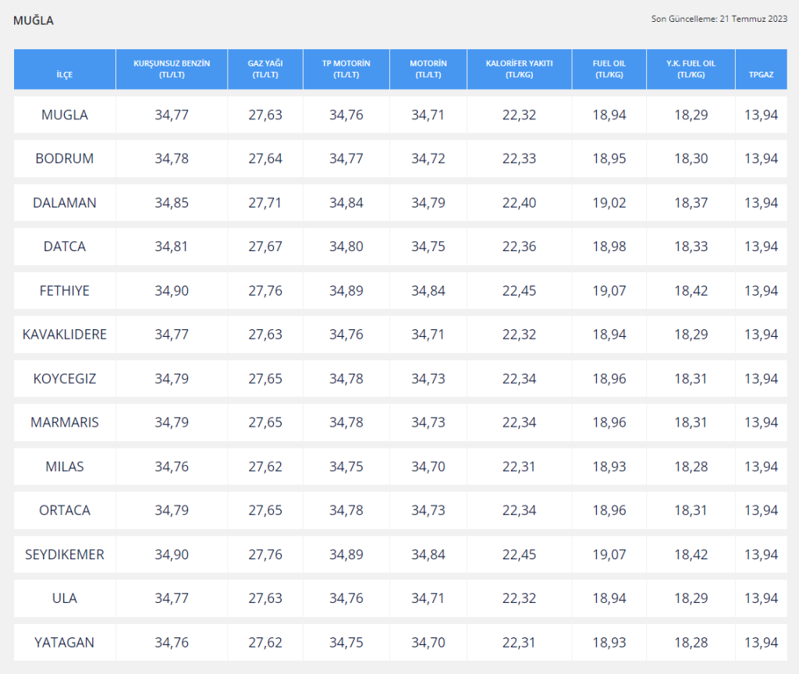The width and height of the screenshot is (799, 674).
Task: Click the Son Güncelleme date text
Action: click(x=719, y=19)
